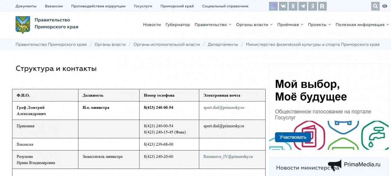Expand the Правительство dropdown menu
This screenshot has width=391, height=176.
point(213,25)
